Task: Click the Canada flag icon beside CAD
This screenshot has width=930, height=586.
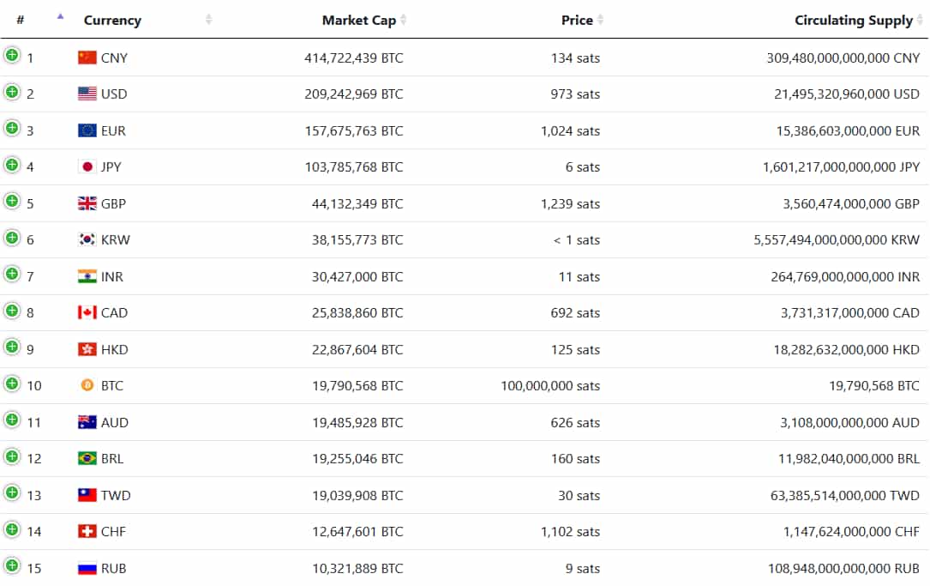Action: (x=87, y=312)
